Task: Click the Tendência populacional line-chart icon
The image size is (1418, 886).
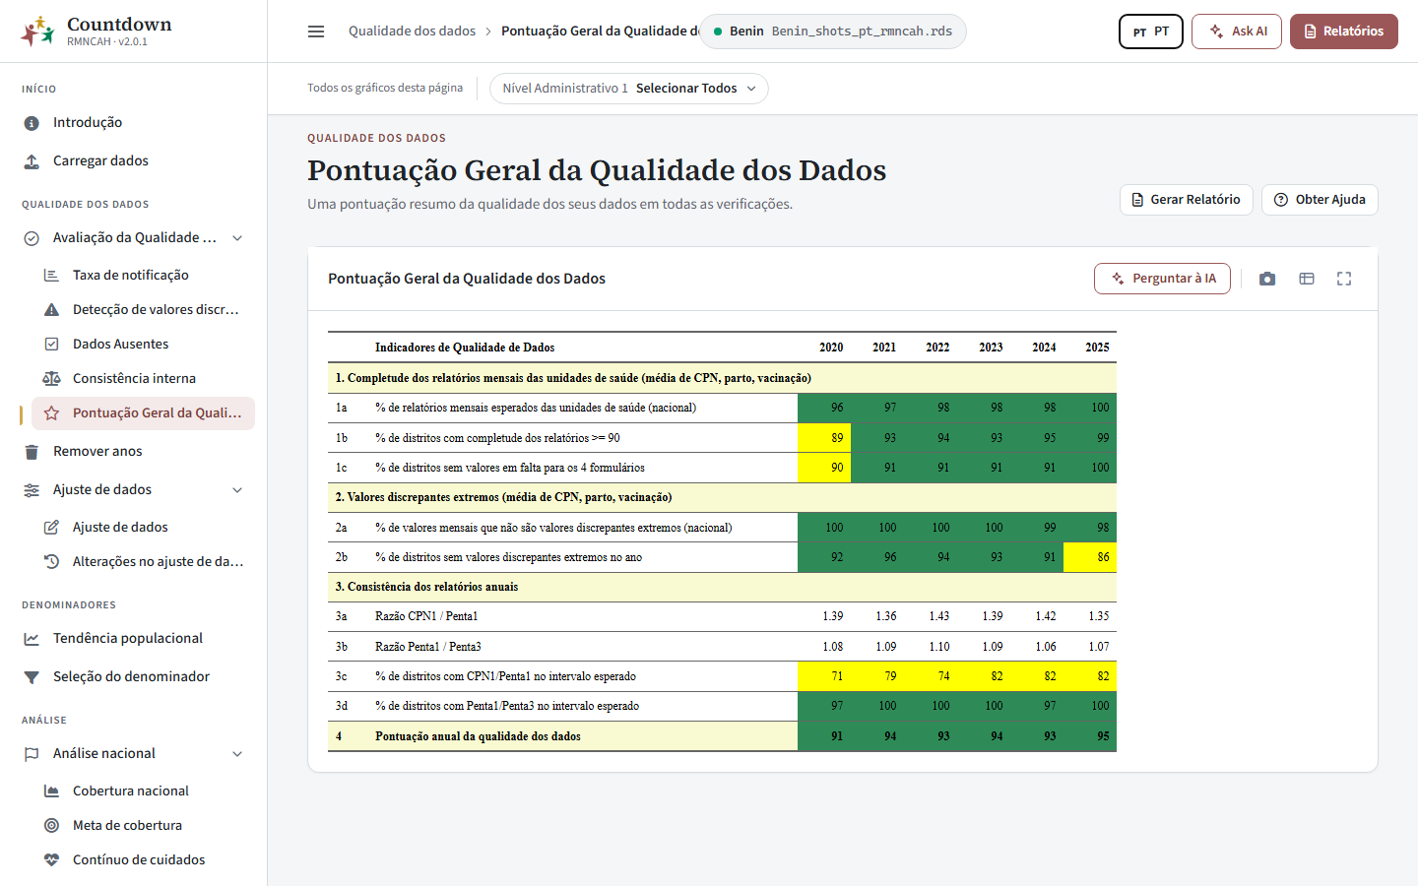Action: (x=32, y=639)
